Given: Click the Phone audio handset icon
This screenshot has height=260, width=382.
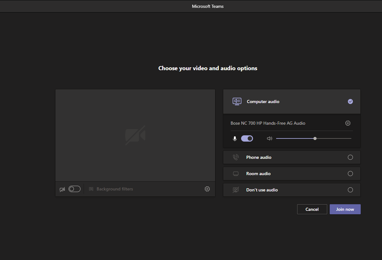Looking at the screenshot, I should (x=236, y=157).
